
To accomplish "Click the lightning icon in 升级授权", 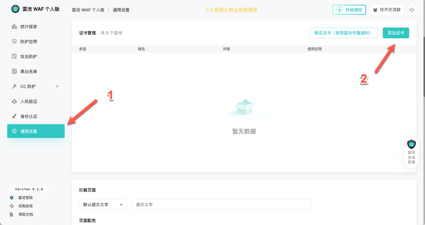I will 339,10.
